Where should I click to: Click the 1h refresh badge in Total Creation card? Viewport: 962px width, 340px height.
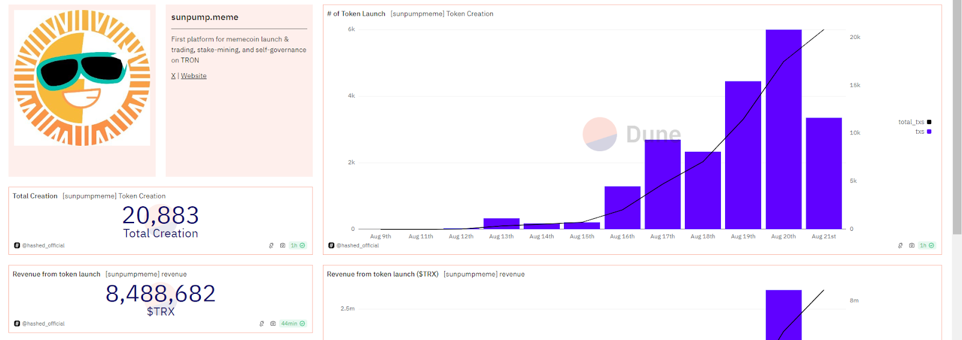point(298,245)
